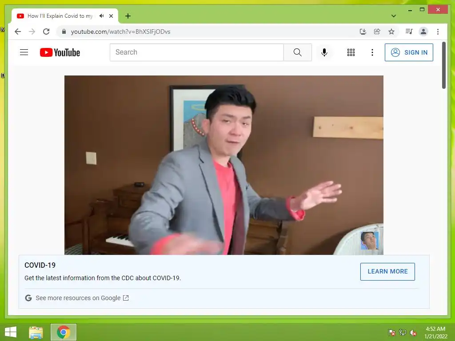455x341 pixels.
Task: Start voice search with microphone icon
Action: click(x=324, y=52)
